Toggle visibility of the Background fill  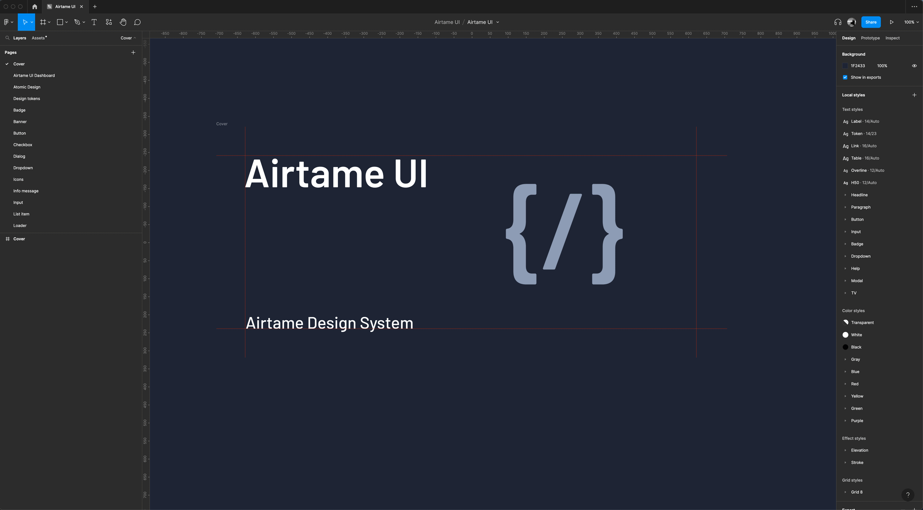pos(914,66)
